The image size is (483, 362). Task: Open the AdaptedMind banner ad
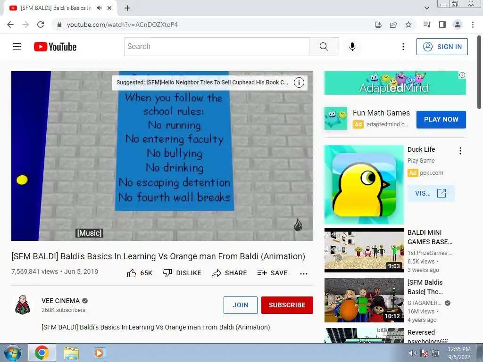395,83
